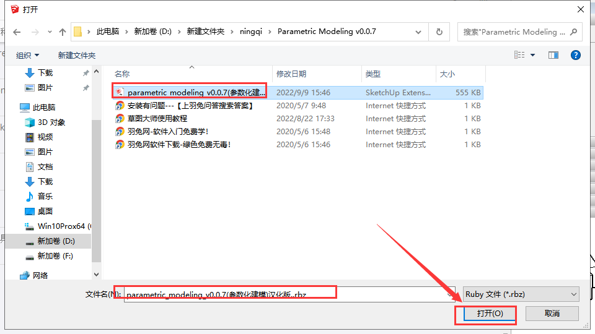The width and height of the screenshot is (595, 334).
Task: Click the search magnifier icon
Action: click(x=573, y=32)
